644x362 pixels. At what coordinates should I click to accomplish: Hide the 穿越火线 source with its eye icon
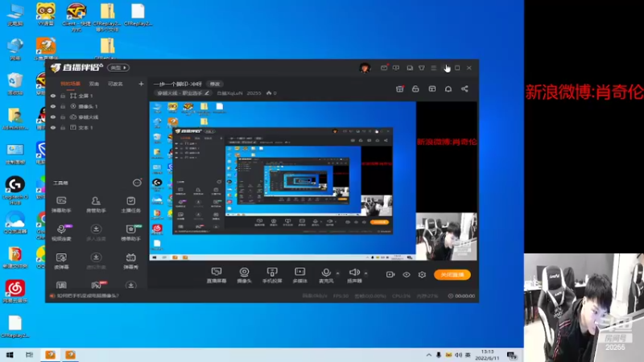[x=53, y=117]
